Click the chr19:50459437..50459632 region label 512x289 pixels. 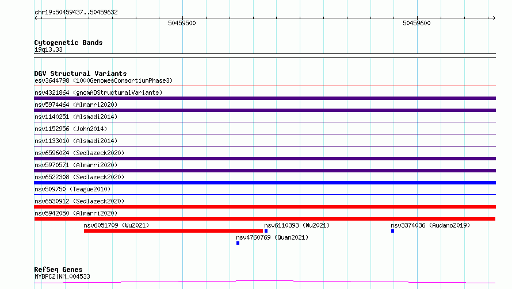pos(76,12)
